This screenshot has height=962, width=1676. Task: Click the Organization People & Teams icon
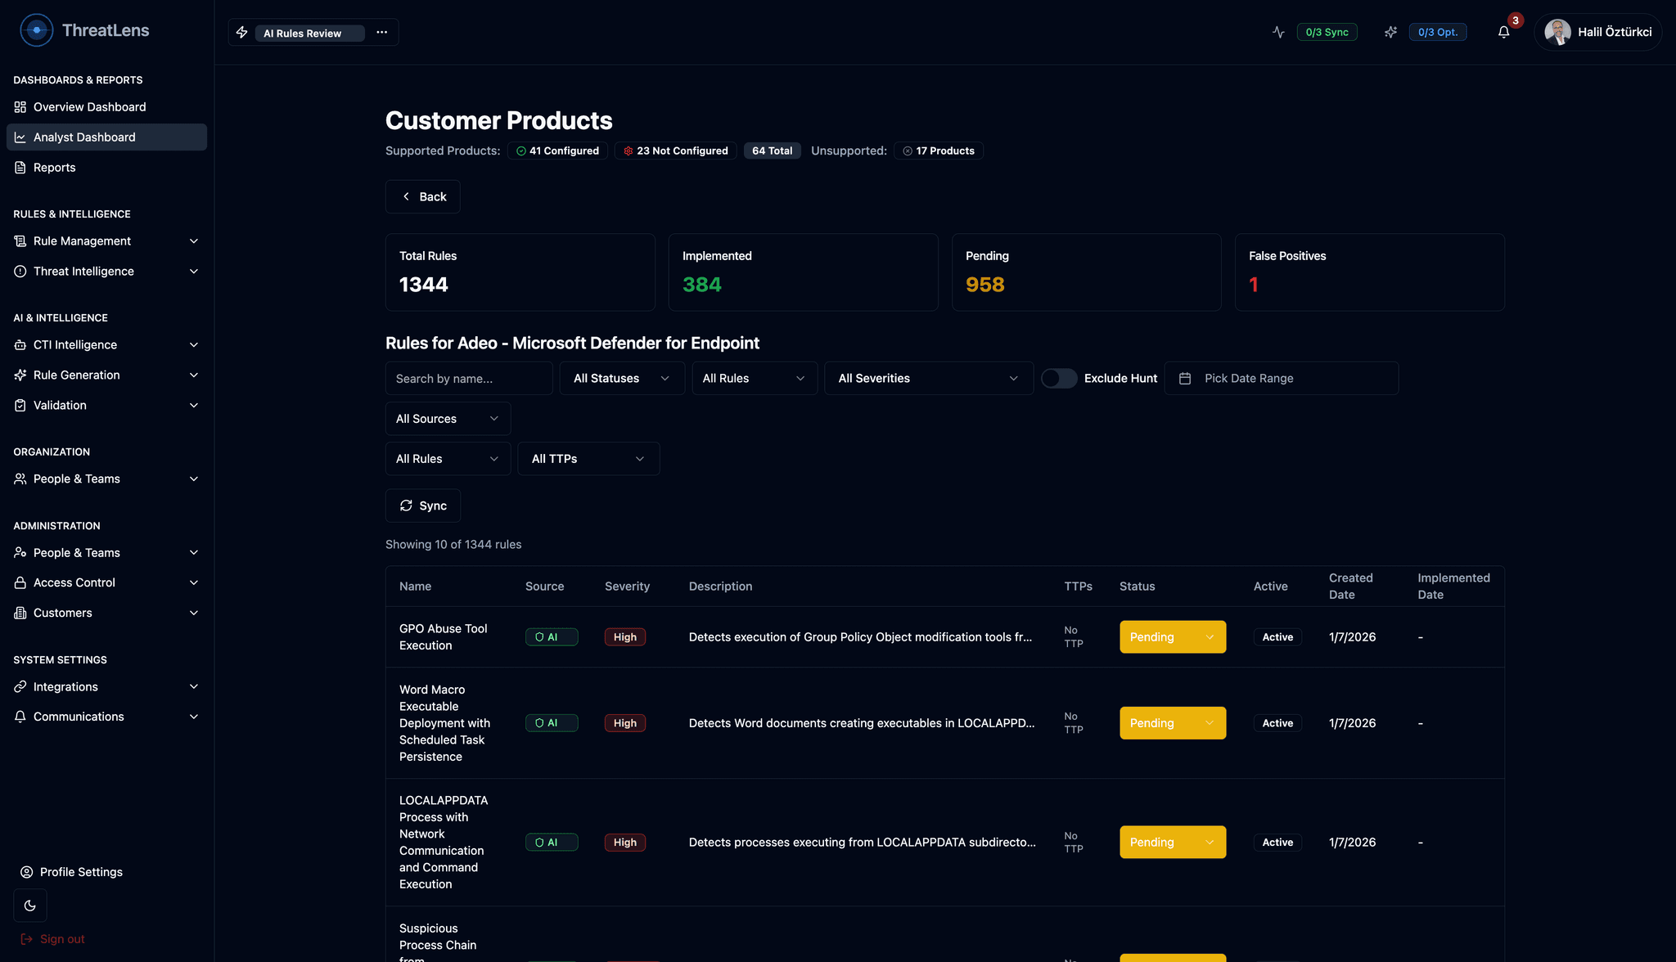coord(20,479)
